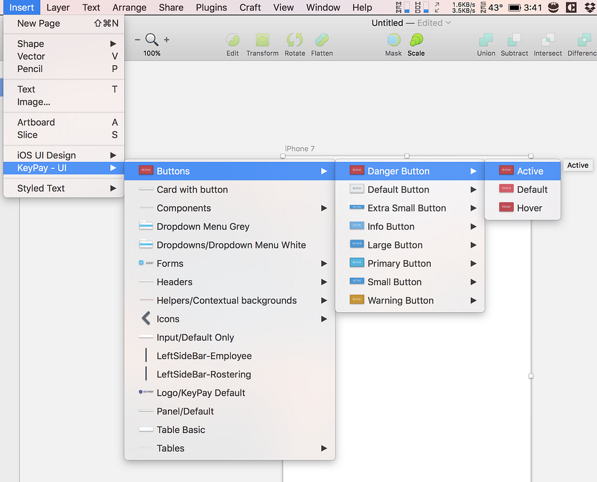Expand the Default Button submenu arrow
The width and height of the screenshot is (597, 482).
tap(473, 190)
